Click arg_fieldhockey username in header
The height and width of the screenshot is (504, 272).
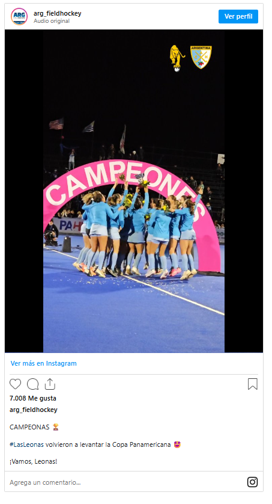(58, 13)
